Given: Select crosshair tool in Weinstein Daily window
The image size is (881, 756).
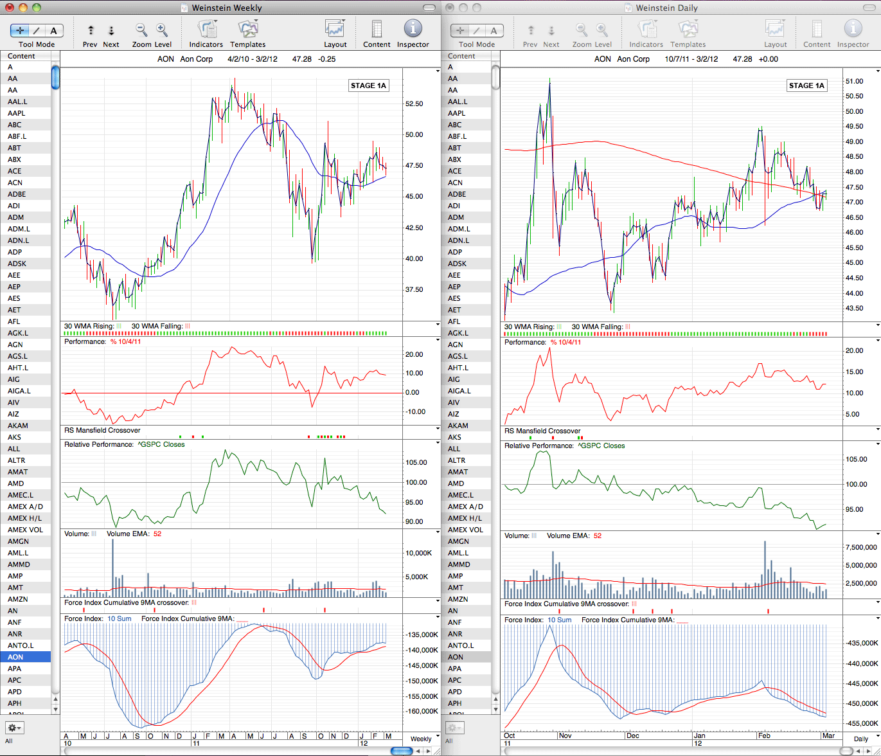Looking at the screenshot, I should coord(460,30).
